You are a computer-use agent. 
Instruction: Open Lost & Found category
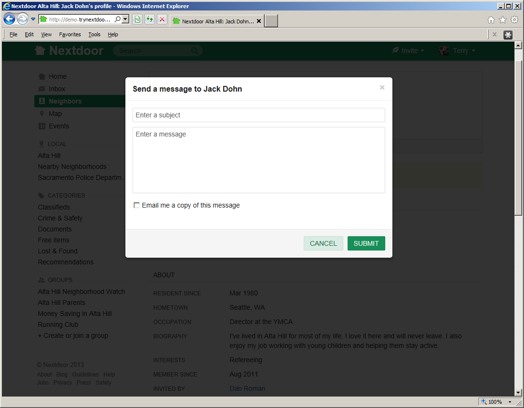click(58, 251)
